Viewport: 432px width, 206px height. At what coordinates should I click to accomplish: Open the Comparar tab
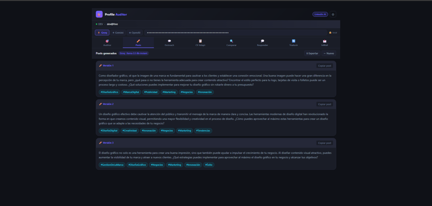[231, 43]
